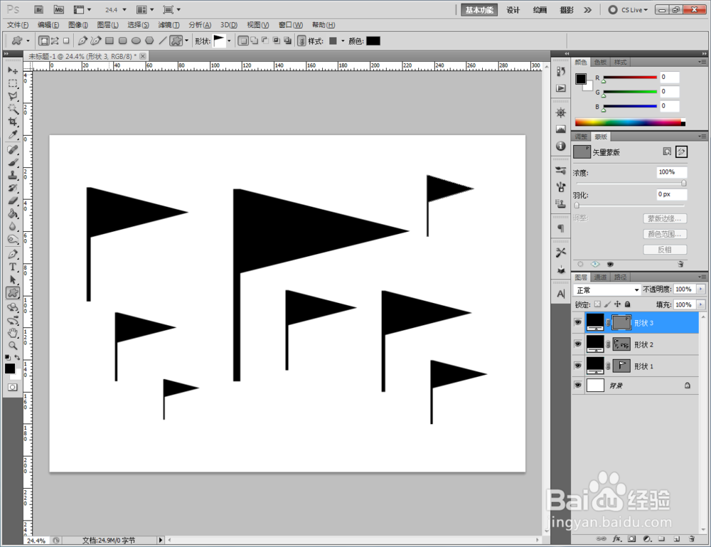This screenshot has height=547, width=711.
Task: Launch Mini Bridge from top bar
Action: point(59,9)
